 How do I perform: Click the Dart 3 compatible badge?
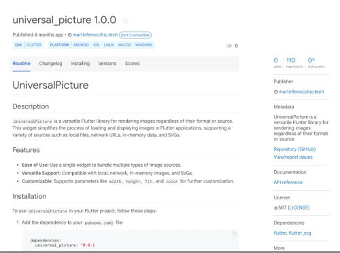[135, 35]
